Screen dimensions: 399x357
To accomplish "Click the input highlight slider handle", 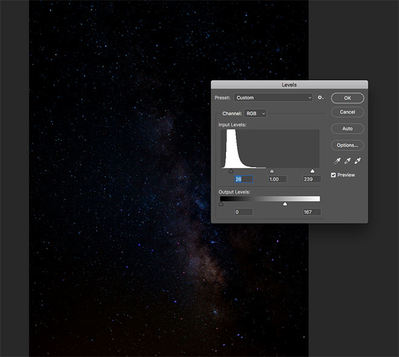I will pos(312,171).
